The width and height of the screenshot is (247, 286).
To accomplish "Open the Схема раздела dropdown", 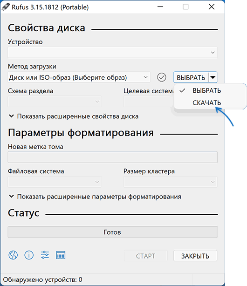I will (x=55, y=102).
